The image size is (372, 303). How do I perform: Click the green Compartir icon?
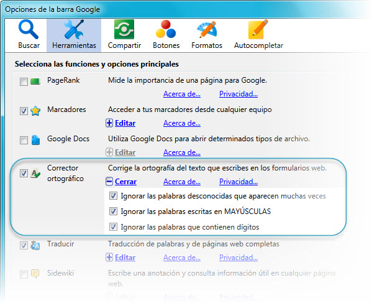click(x=124, y=29)
